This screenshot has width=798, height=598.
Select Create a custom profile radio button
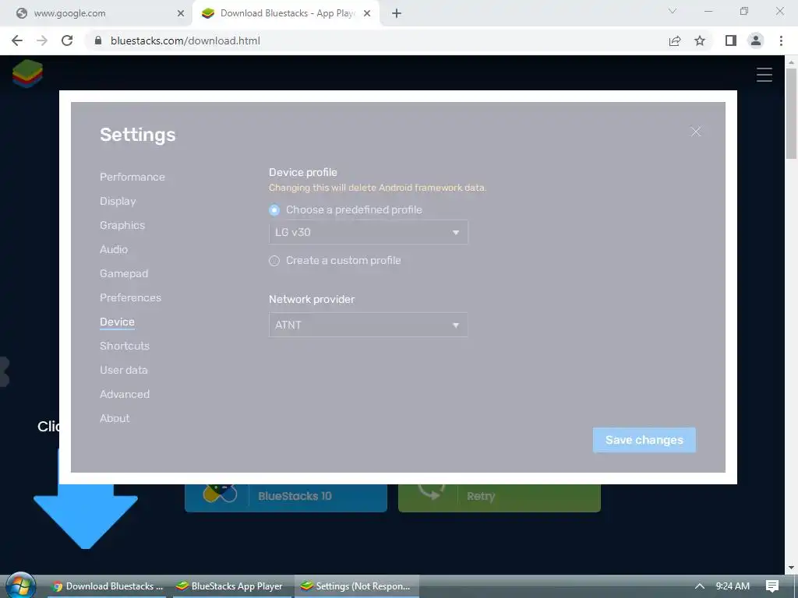[x=274, y=261]
